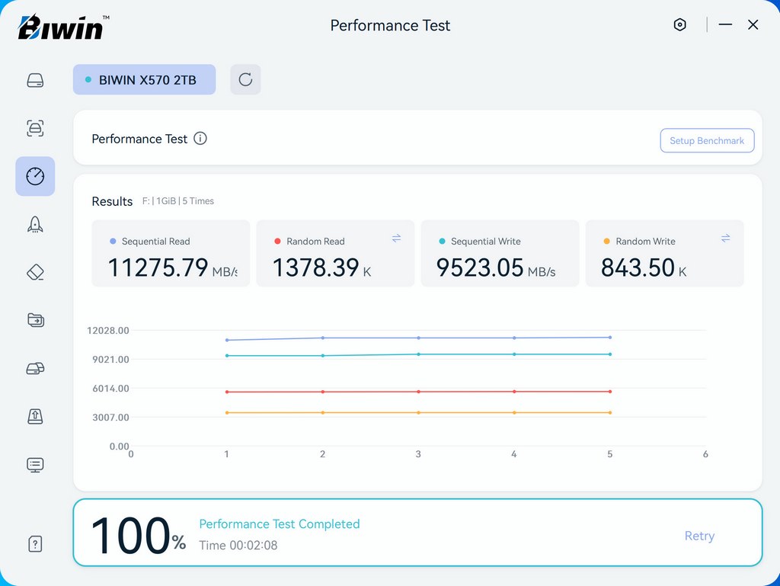Screen dimensions: 780x586
Task: Click Sequential Read chart point at run 5
Action: 609,337
